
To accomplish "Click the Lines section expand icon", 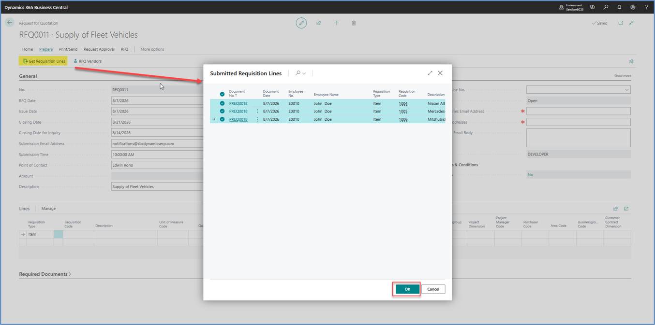I will click(626, 209).
